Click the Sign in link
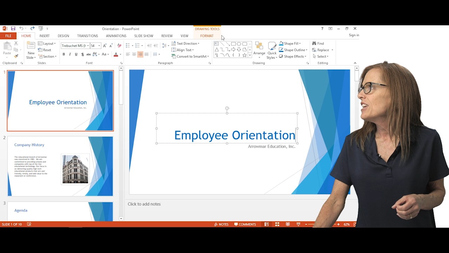This screenshot has height=253, width=449. [x=354, y=35]
